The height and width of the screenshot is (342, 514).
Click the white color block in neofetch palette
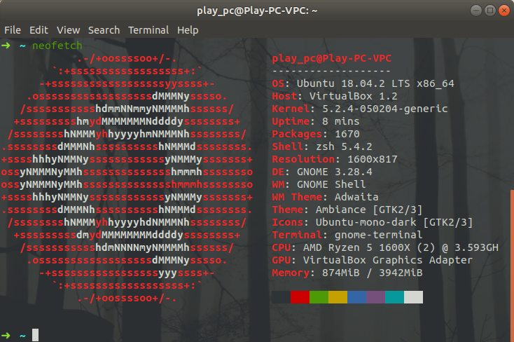(414, 297)
